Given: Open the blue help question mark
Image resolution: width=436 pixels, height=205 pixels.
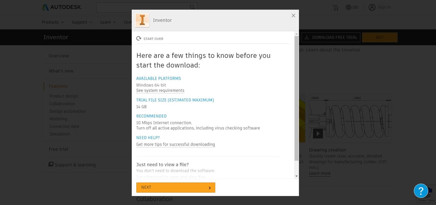Looking at the screenshot, I should pos(421,191).
